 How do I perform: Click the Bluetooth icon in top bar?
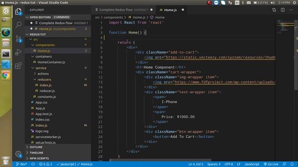pyautogui.click(x=243, y=3)
